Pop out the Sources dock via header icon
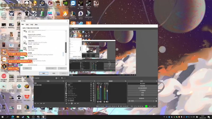This screenshot has height=119, width=212. [x=95, y=81]
